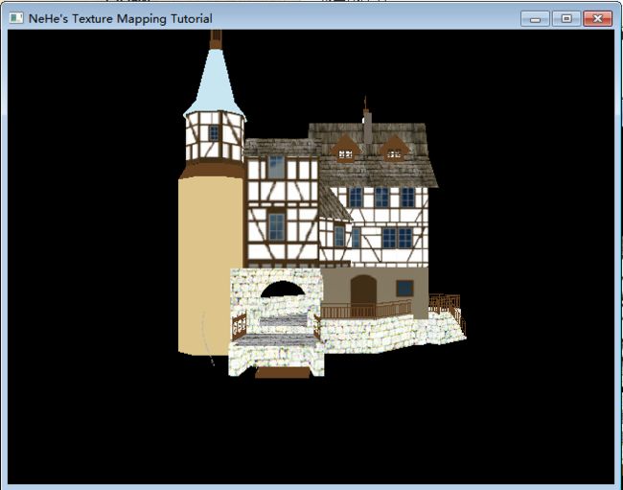This screenshot has width=623, height=490.
Task: Maximize the NeHe's Texture Mapping Tutorial window
Action: tap(566, 18)
